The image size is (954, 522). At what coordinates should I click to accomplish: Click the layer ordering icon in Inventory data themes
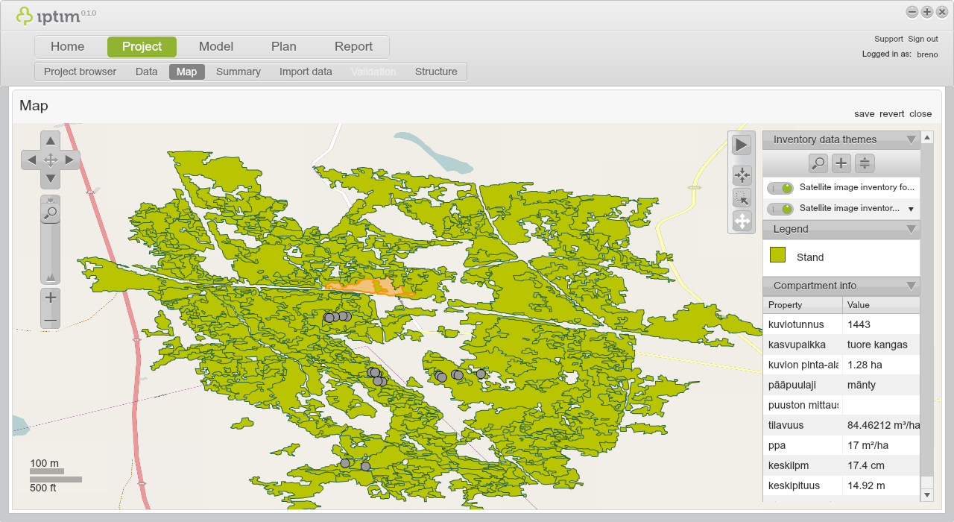click(864, 163)
